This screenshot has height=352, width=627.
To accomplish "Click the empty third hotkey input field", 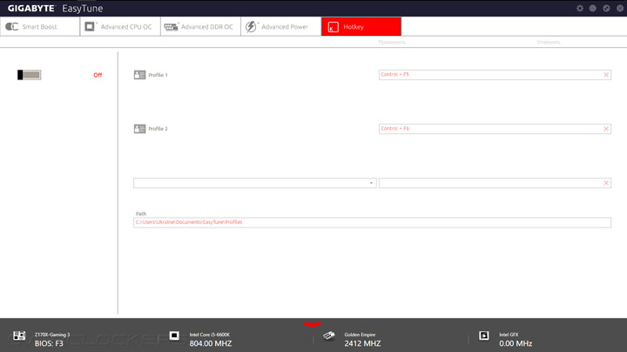I will (x=495, y=183).
